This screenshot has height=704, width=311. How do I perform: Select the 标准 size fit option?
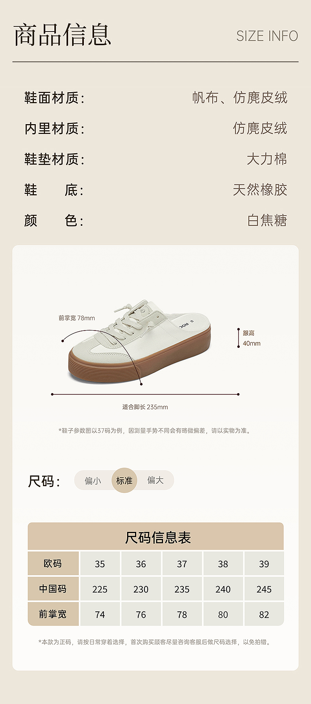(x=124, y=480)
